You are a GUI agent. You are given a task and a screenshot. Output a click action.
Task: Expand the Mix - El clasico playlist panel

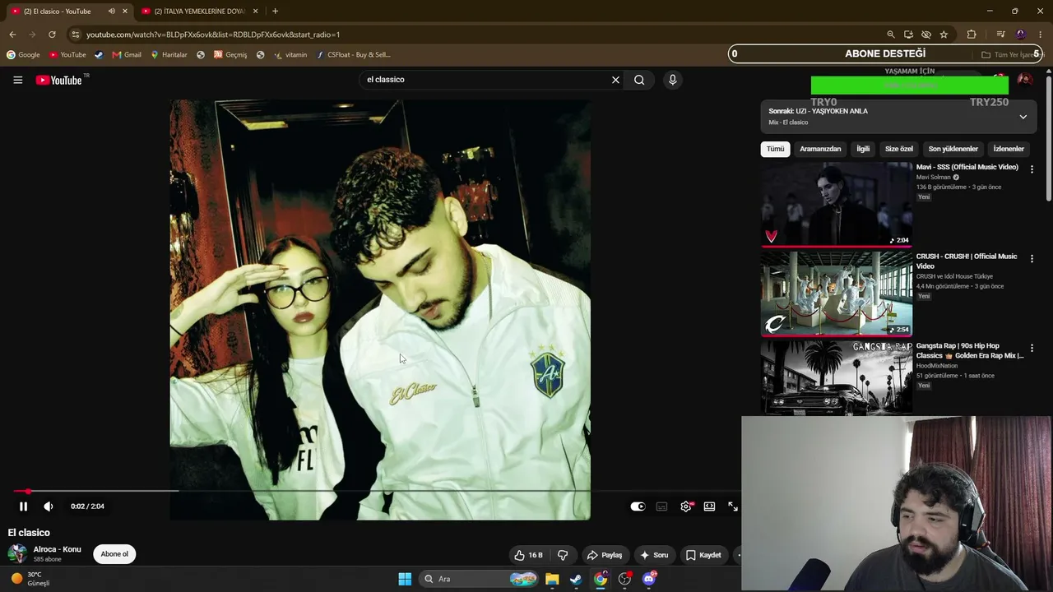(1023, 117)
